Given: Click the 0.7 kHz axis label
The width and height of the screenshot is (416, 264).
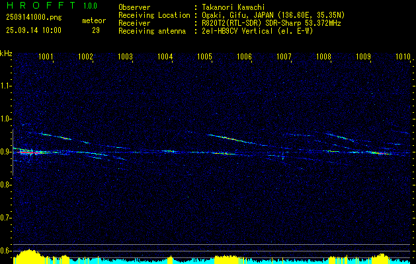Looking at the screenshot, I should tap(6, 218).
